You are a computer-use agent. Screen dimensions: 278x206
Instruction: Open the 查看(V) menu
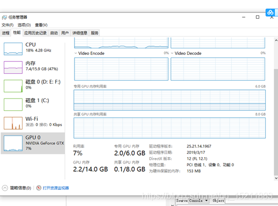point(41,25)
